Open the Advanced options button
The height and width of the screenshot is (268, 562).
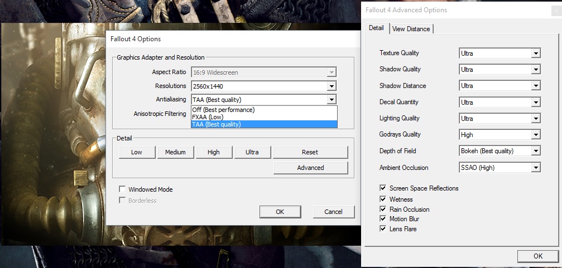tap(310, 168)
